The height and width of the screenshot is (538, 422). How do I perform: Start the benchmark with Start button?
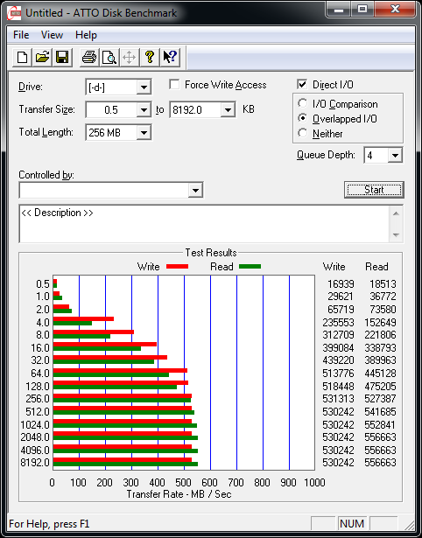point(374,190)
